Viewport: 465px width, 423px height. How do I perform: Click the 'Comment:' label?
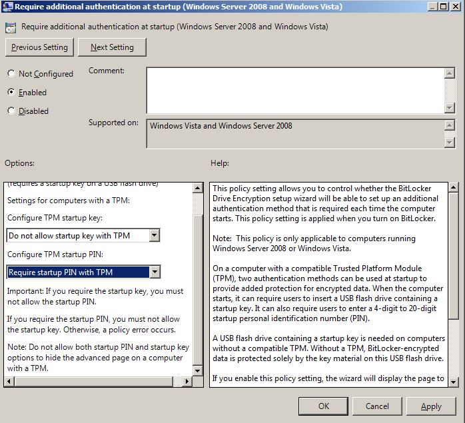107,71
